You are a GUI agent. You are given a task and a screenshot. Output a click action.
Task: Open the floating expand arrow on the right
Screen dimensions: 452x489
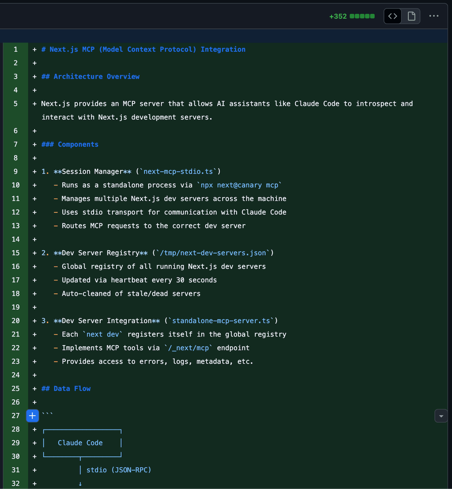point(441,416)
